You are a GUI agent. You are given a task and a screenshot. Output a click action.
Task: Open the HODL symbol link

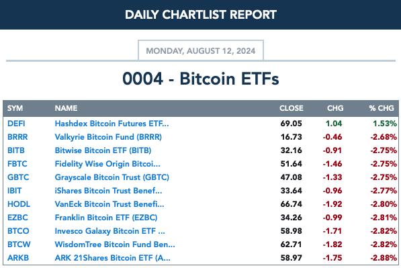coord(19,204)
